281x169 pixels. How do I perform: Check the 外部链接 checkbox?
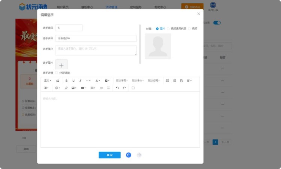(57, 73)
